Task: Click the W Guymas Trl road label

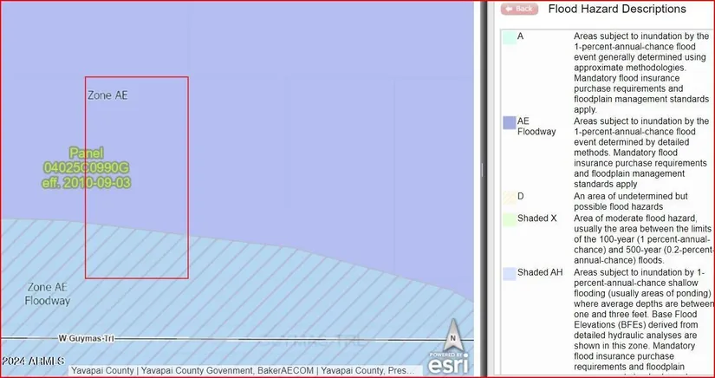Action: (88, 338)
